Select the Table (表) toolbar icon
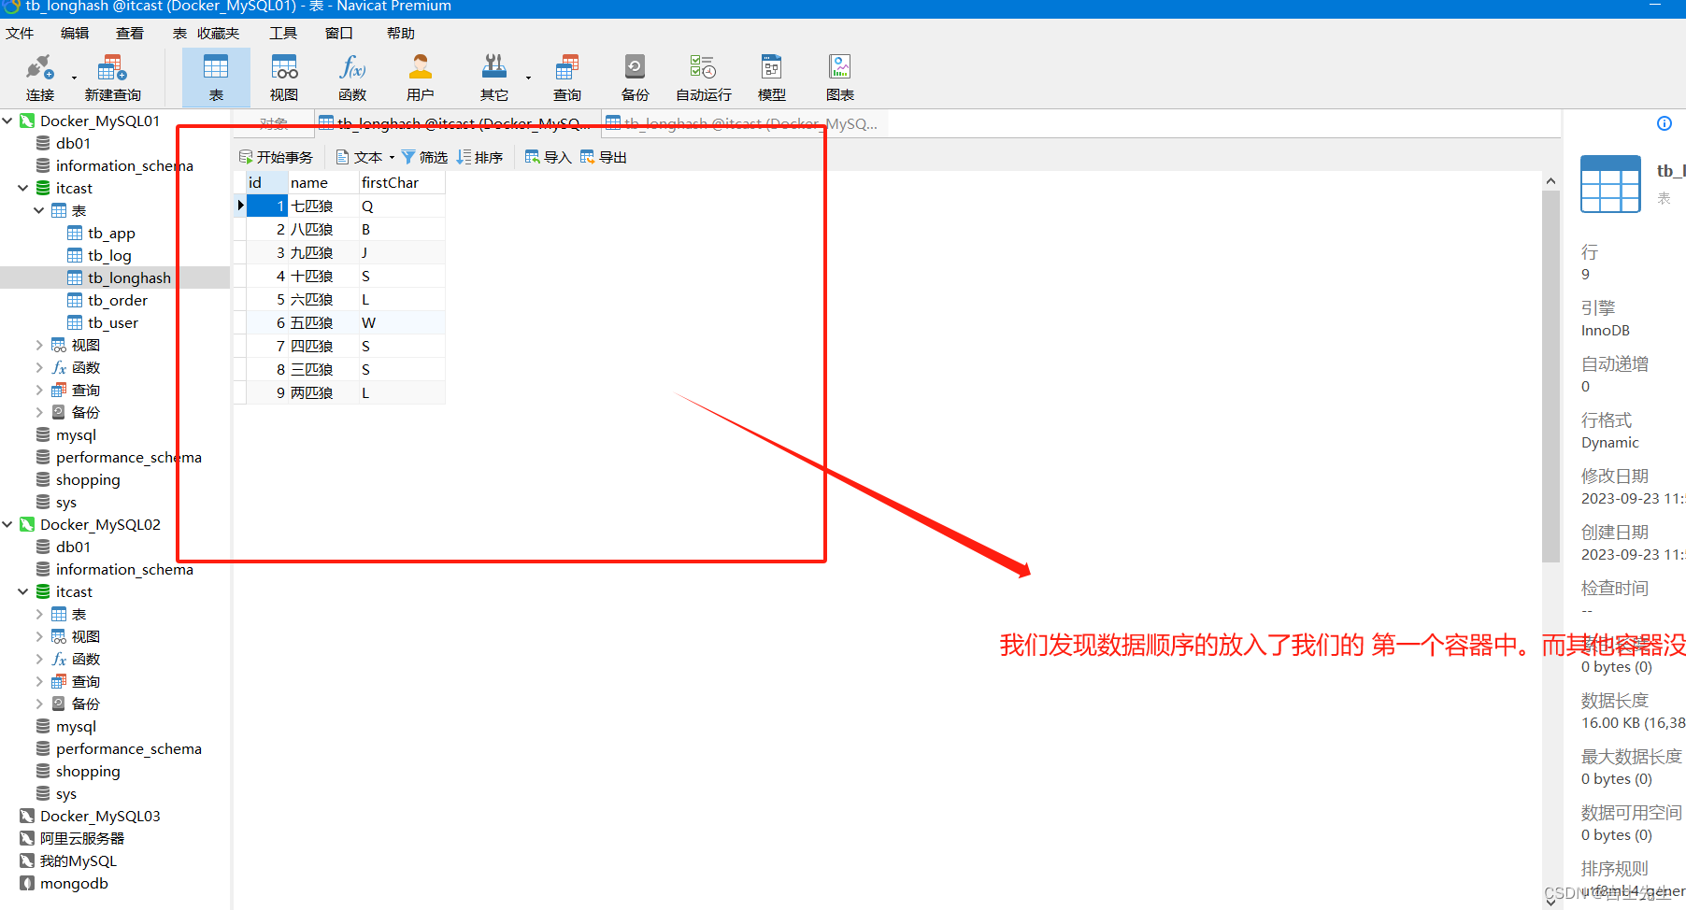Viewport: 1686px width, 910px height. tap(216, 78)
